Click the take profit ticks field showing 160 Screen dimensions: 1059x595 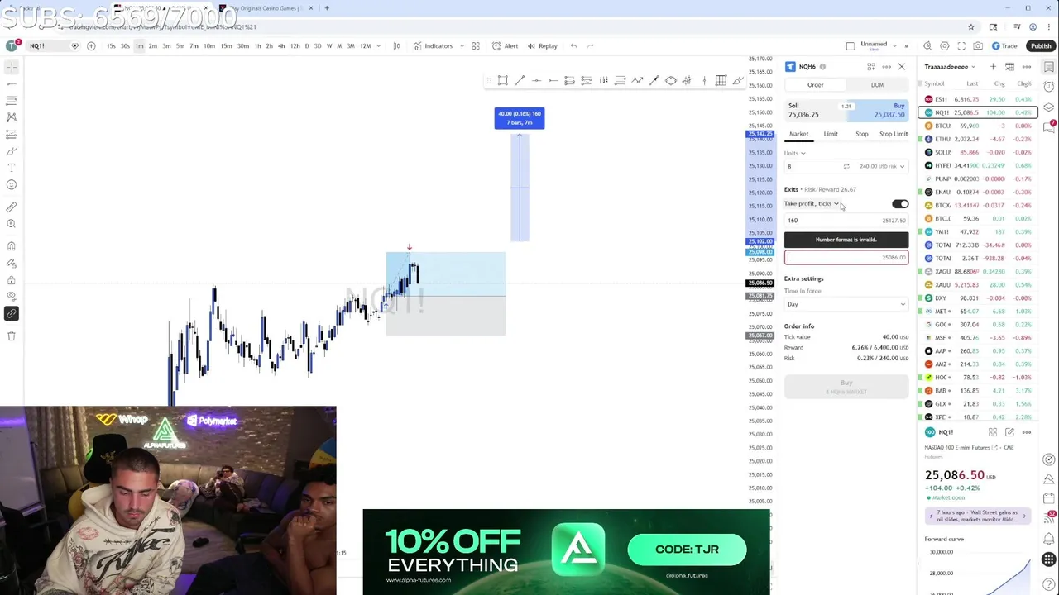point(846,221)
